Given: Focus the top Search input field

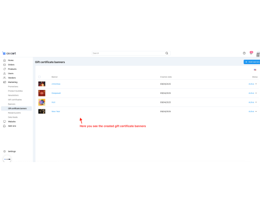Looking at the screenshot, I should click(x=129, y=53).
